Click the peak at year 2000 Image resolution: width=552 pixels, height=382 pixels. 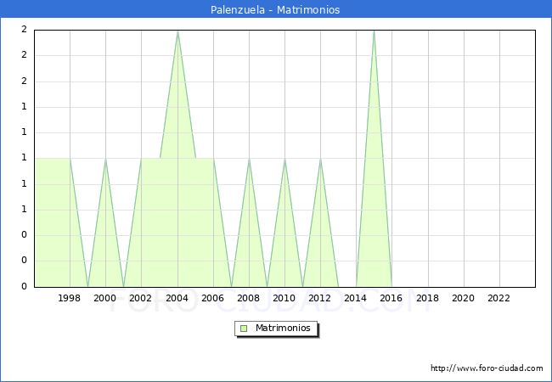(105, 159)
